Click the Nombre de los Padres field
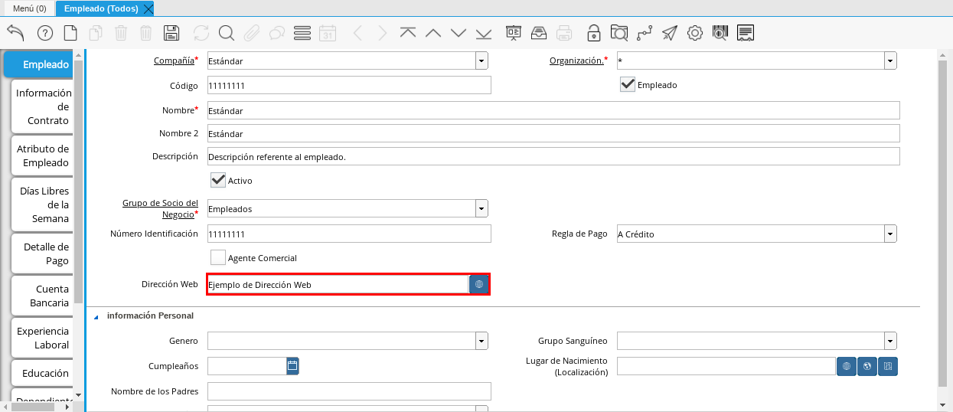The image size is (953, 412). point(349,391)
